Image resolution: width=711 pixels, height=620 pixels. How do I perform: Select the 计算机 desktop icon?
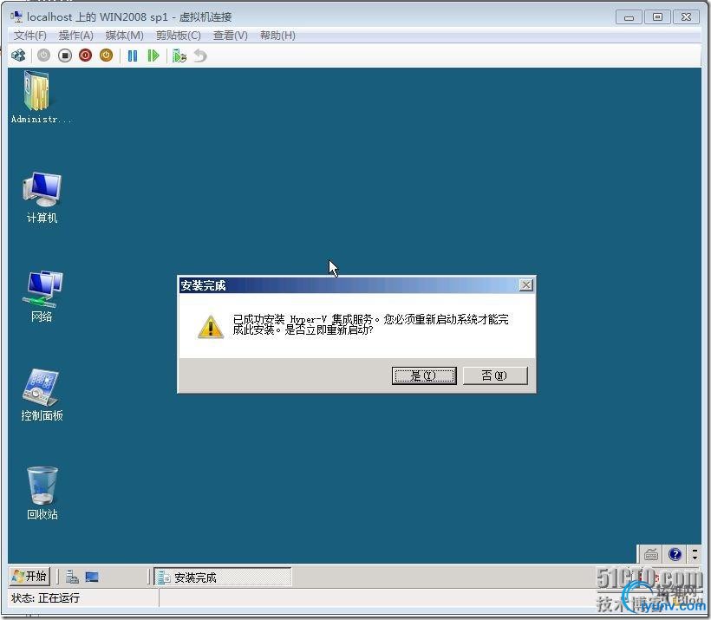click(x=42, y=198)
